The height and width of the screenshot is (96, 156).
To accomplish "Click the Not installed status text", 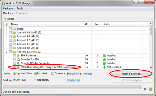I will [114, 67].
